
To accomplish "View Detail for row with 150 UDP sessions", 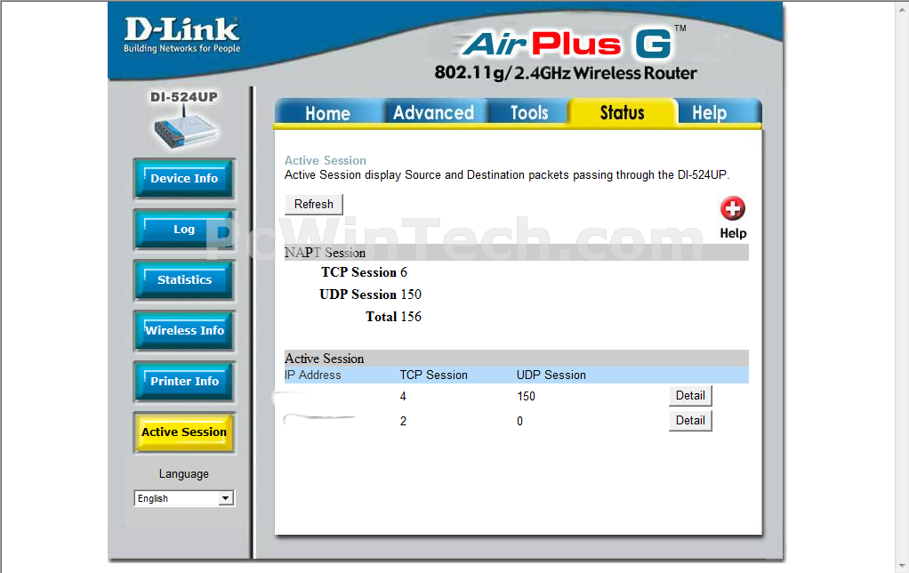I will click(x=690, y=396).
